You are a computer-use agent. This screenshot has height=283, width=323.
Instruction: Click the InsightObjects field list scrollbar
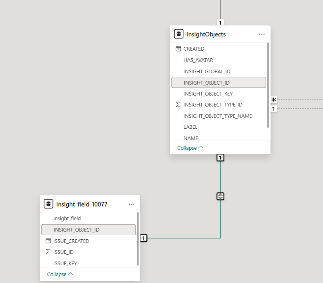[268, 85]
